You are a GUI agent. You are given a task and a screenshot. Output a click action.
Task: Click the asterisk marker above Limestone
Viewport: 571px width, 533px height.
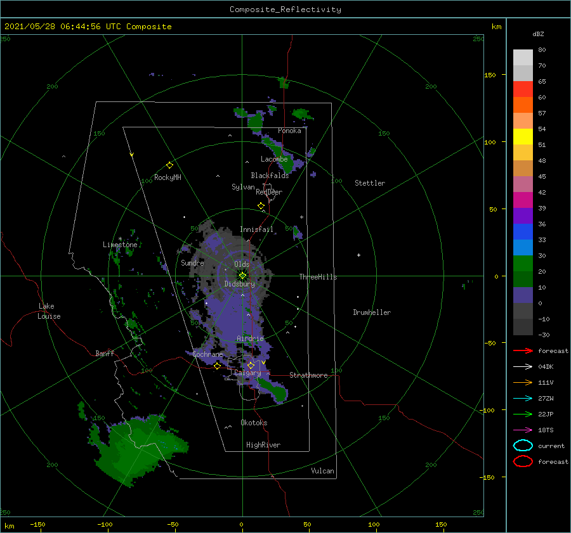[x=120, y=239]
